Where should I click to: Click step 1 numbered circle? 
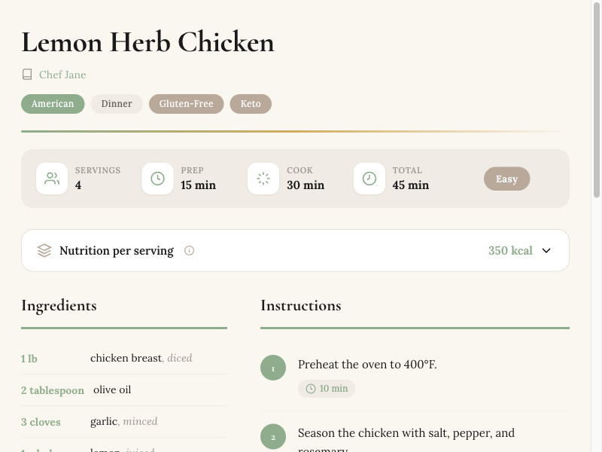click(x=273, y=367)
